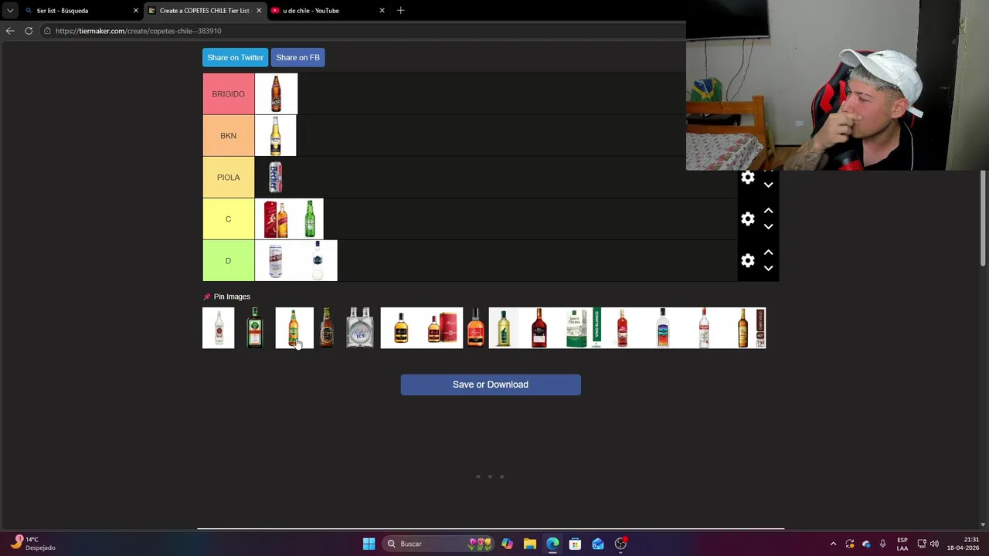Click the page vertical scrollbar
Screen dimensions: 989x556
tap(984, 219)
